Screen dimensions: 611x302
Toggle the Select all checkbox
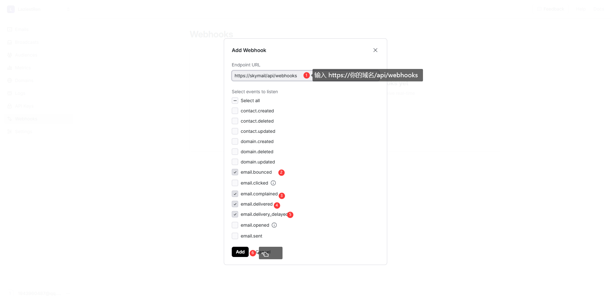tap(235, 101)
